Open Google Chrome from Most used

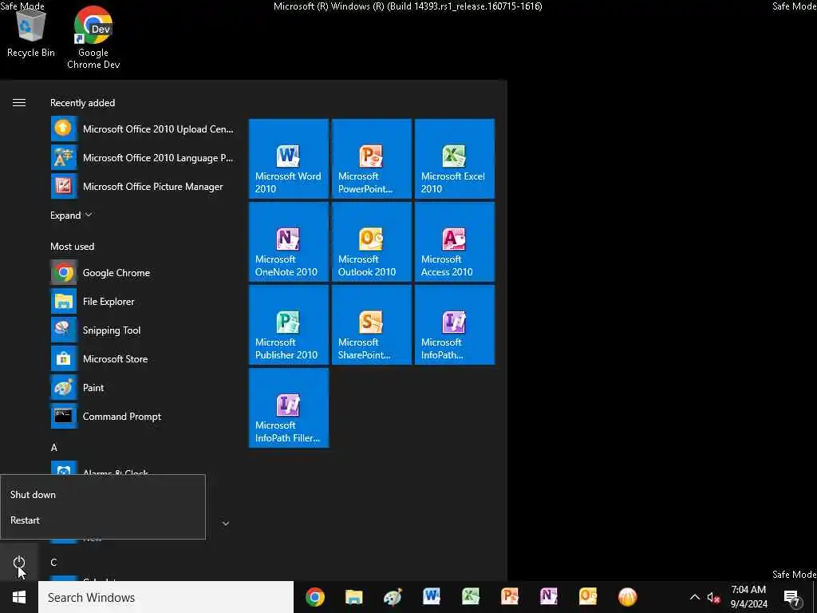tap(143, 272)
